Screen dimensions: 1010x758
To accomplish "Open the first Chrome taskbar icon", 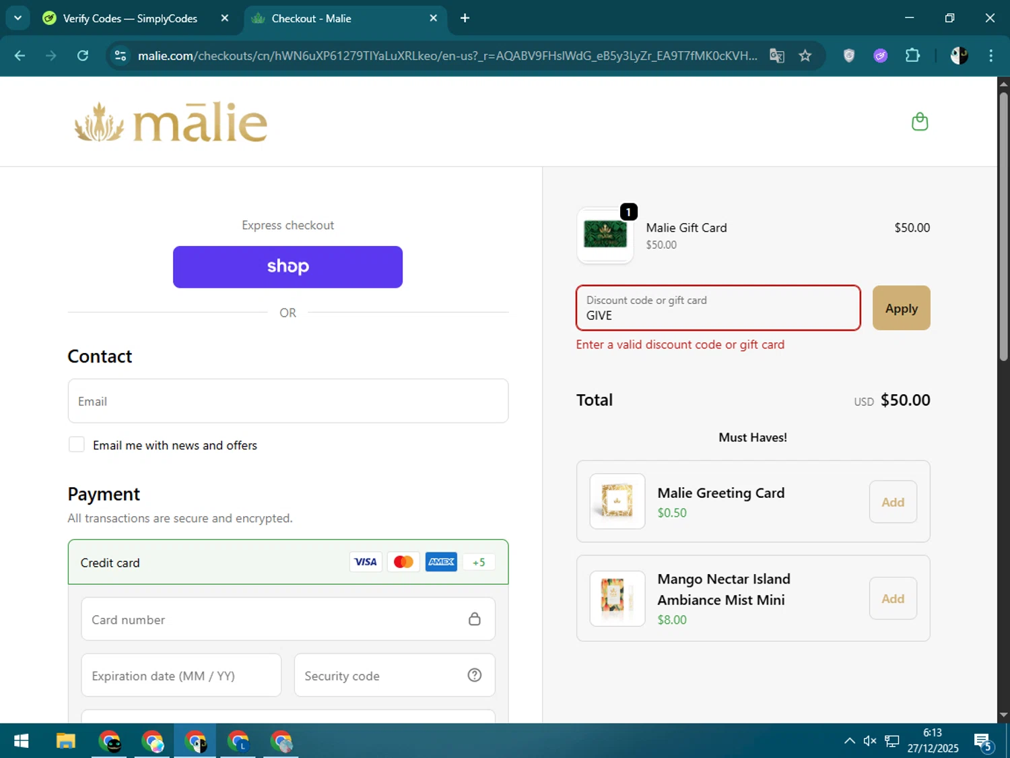I will click(x=110, y=741).
